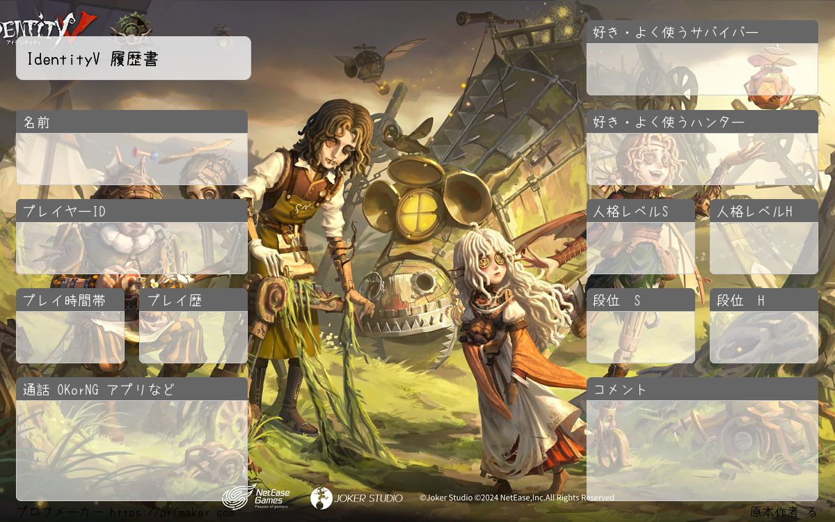This screenshot has height=522, width=835.
Task: Click the NetEase Games logo
Action: (x=257, y=497)
